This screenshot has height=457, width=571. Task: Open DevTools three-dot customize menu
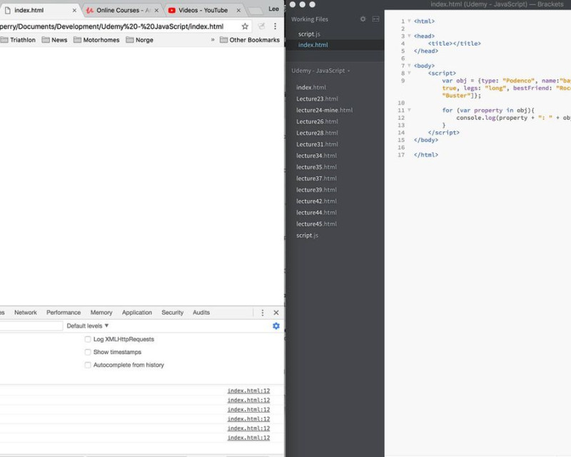262,313
